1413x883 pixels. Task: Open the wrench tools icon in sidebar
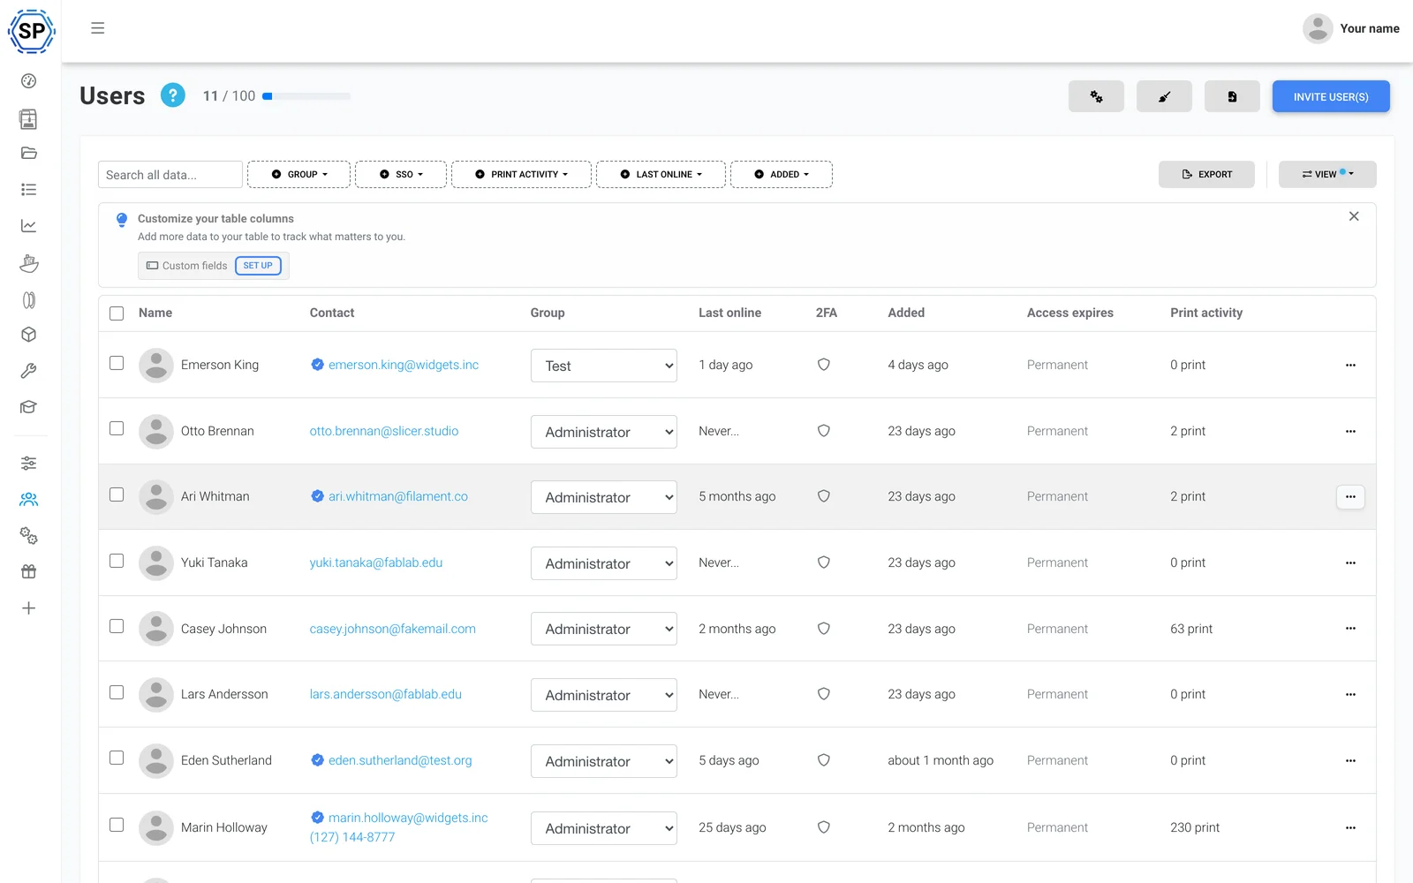coord(29,371)
